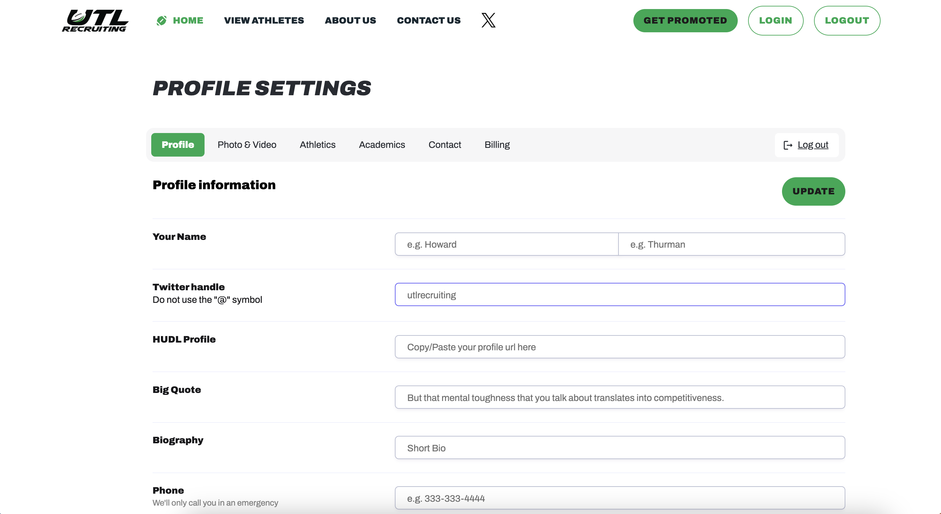The image size is (941, 514).
Task: Click the Your Name label
Action: [x=179, y=237]
